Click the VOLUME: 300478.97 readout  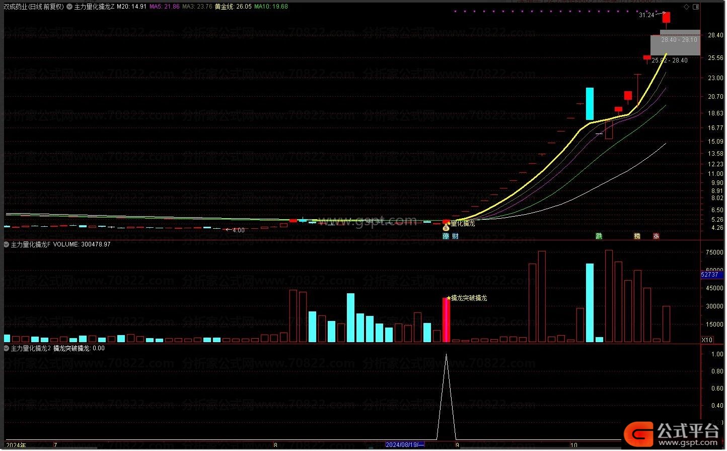pos(82,244)
